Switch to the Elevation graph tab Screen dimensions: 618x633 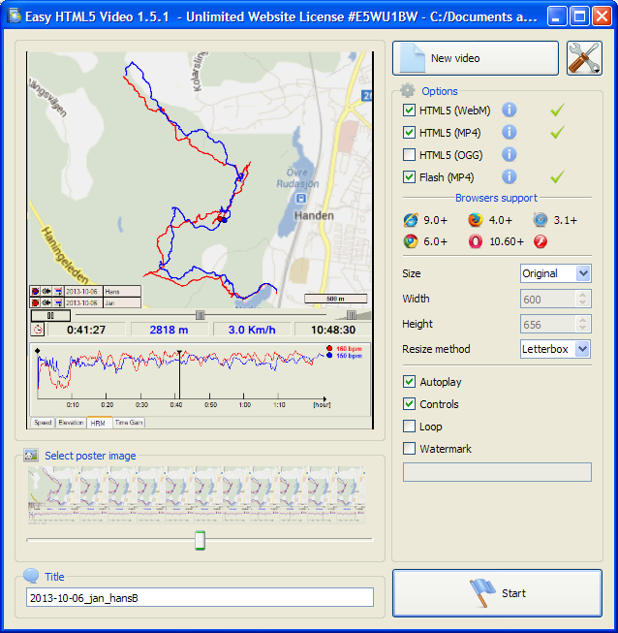[71, 423]
